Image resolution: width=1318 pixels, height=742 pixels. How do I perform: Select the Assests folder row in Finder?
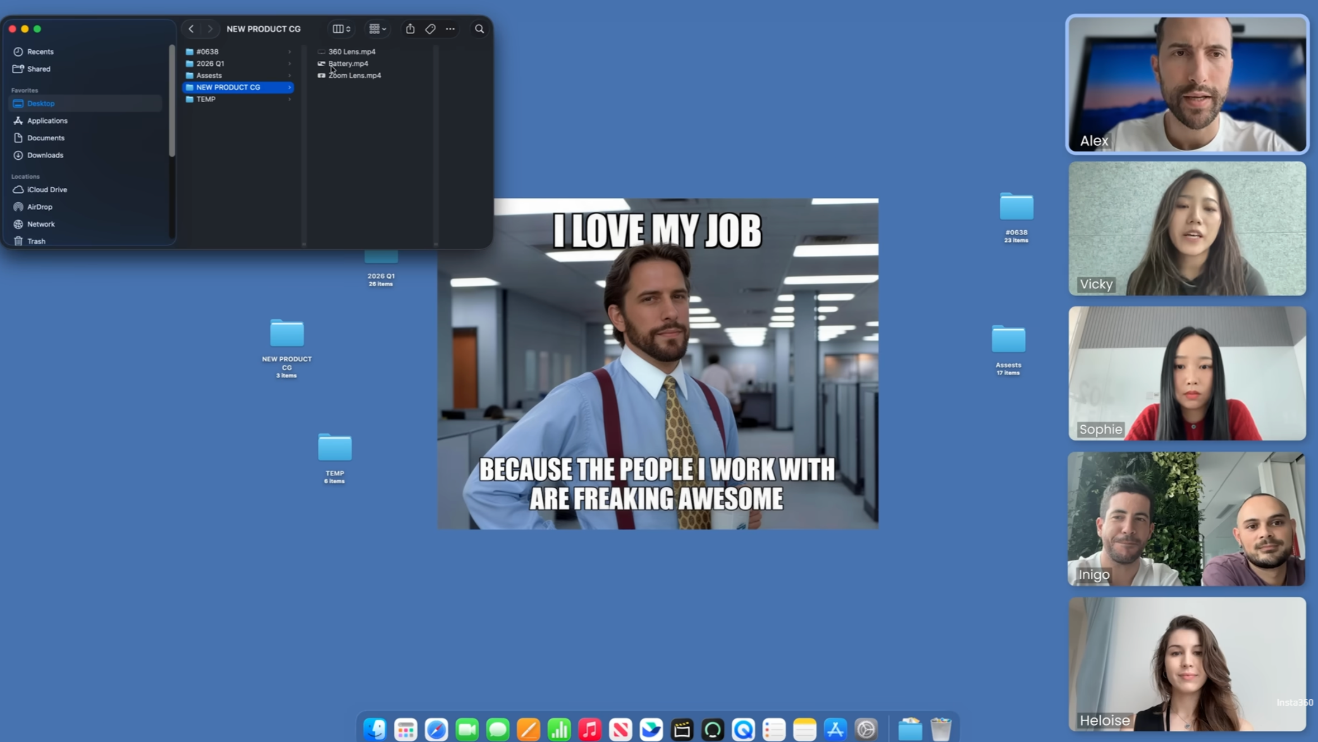point(238,75)
